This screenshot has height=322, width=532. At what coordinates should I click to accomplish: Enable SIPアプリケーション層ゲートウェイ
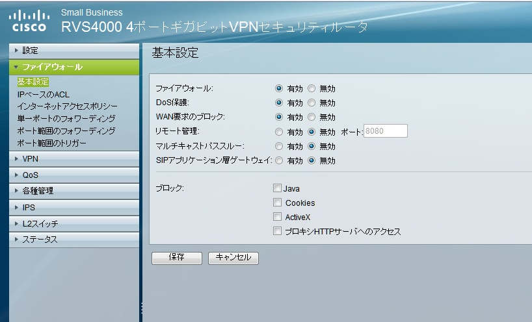point(279,160)
